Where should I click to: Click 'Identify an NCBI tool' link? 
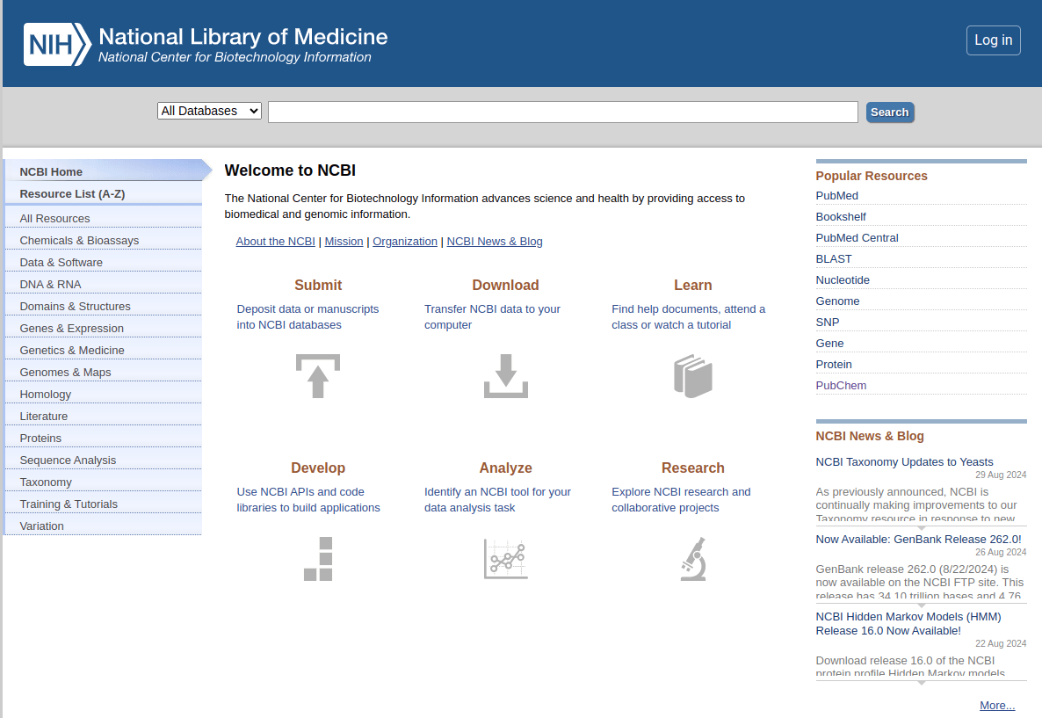click(x=498, y=499)
